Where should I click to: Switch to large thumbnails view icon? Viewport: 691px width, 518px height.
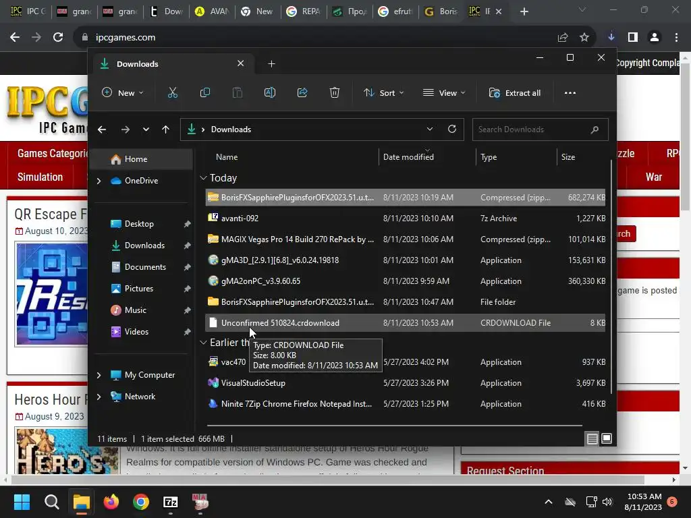(607, 438)
